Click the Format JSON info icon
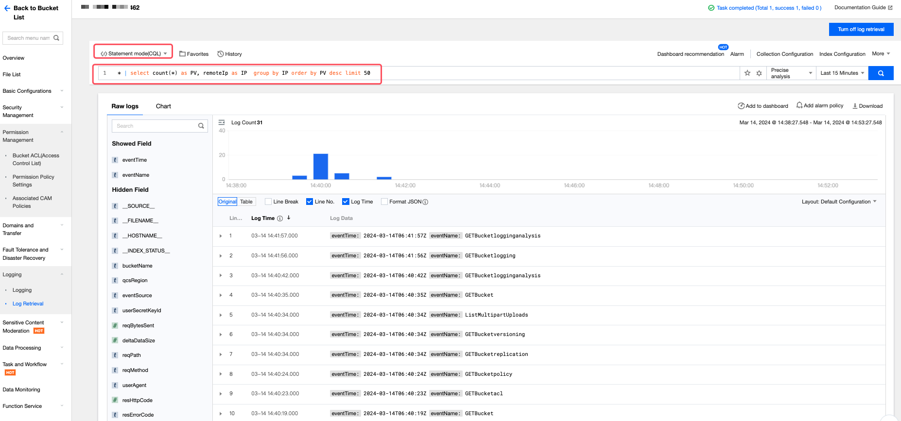The width and height of the screenshot is (901, 421). point(425,202)
